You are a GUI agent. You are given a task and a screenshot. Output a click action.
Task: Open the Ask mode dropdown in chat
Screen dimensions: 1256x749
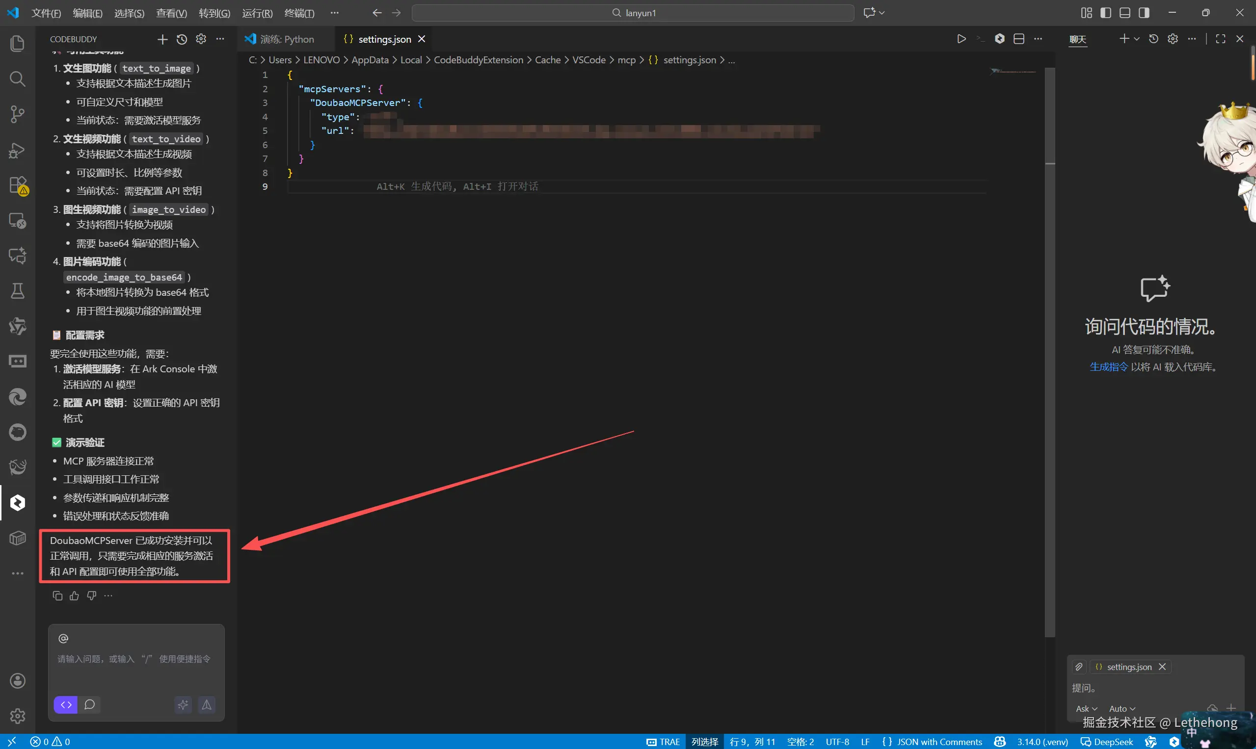point(1086,708)
